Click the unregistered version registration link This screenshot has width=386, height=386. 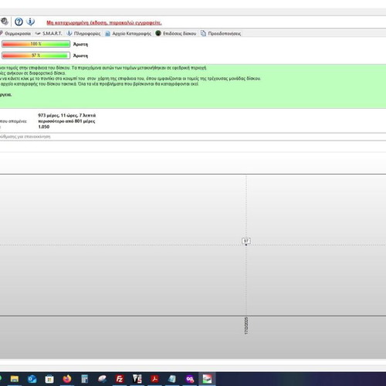(x=104, y=23)
